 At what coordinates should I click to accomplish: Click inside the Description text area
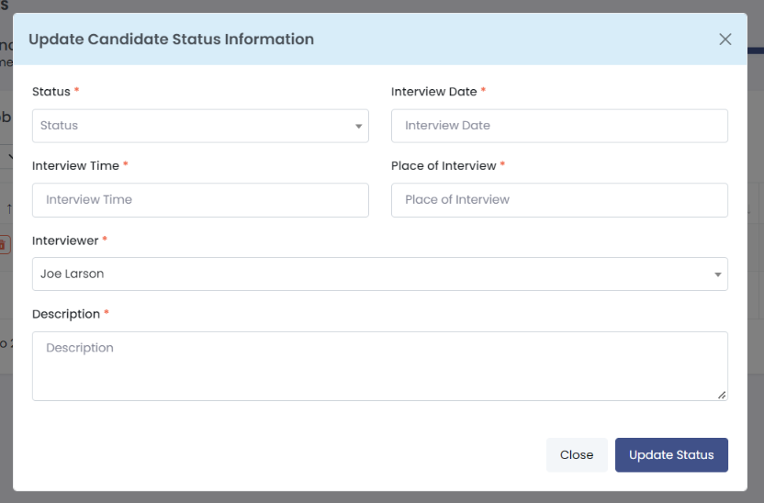[379, 365]
